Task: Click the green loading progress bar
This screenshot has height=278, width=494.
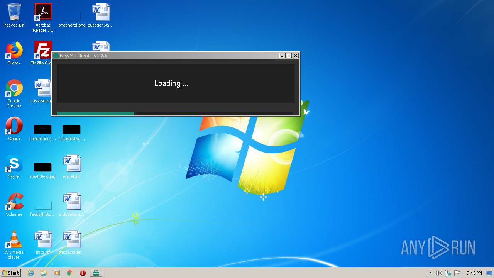Action: [95, 114]
